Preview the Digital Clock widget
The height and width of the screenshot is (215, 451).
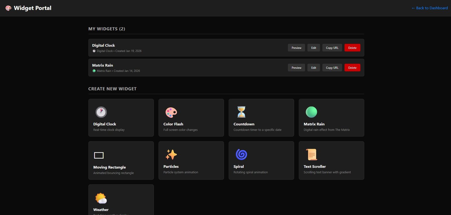(x=296, y=48)
